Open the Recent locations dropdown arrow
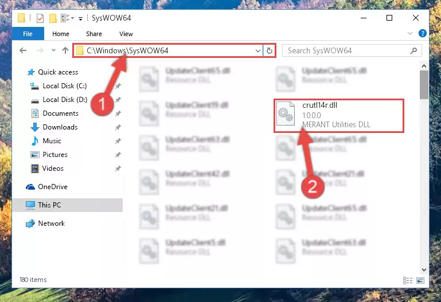This screenshot has width=441, height=302. click(x=53, y=50)
